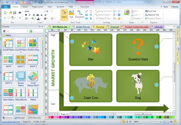Expand the Bring to Front dropdown
The height and width of the screenshot is (125, 181).
point(112,11)
